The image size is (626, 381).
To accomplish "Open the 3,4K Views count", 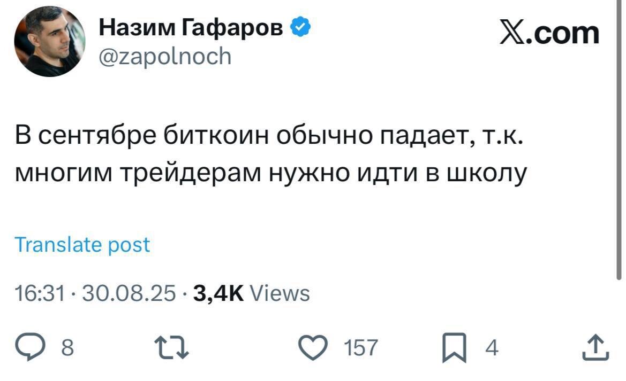I will click(251, 293).
